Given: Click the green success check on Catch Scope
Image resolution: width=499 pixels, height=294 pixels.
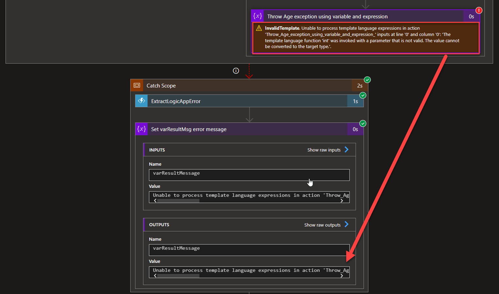Looking at the screenshot, I should (367, 79).
